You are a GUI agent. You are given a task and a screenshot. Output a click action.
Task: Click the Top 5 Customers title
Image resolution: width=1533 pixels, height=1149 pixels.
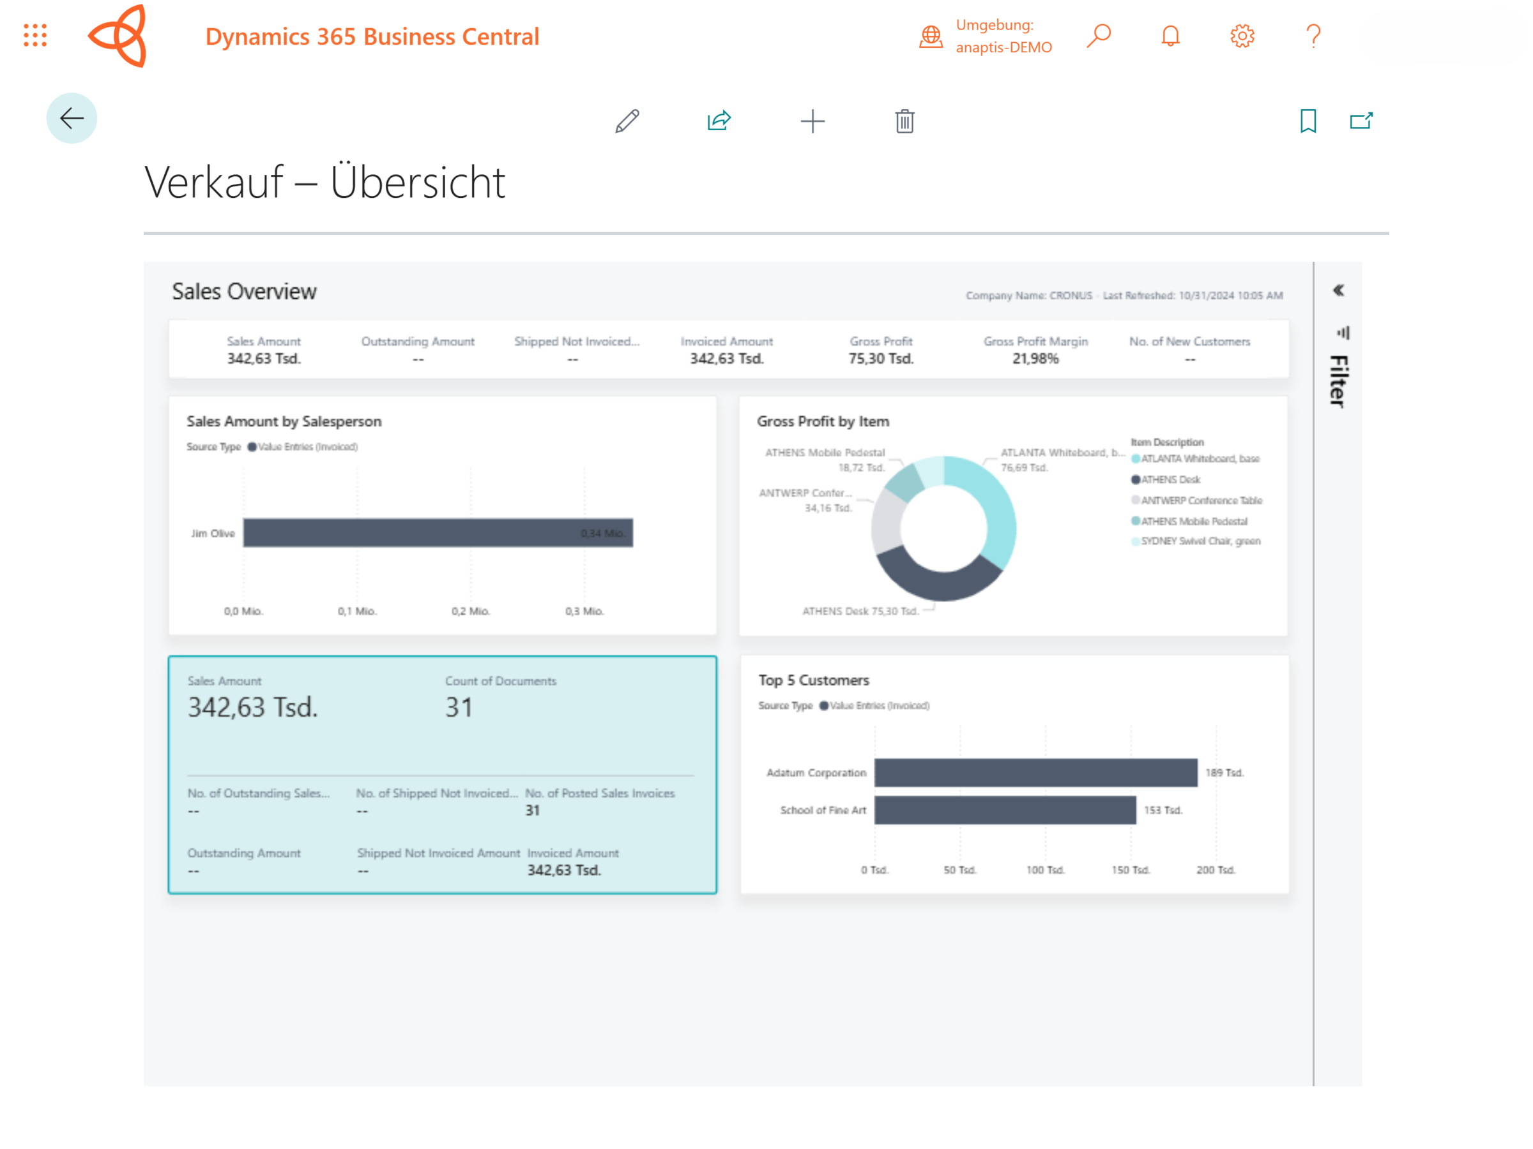(813, 680)
